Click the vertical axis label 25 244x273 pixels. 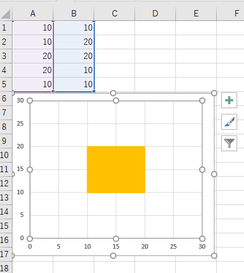click(20, 123)
